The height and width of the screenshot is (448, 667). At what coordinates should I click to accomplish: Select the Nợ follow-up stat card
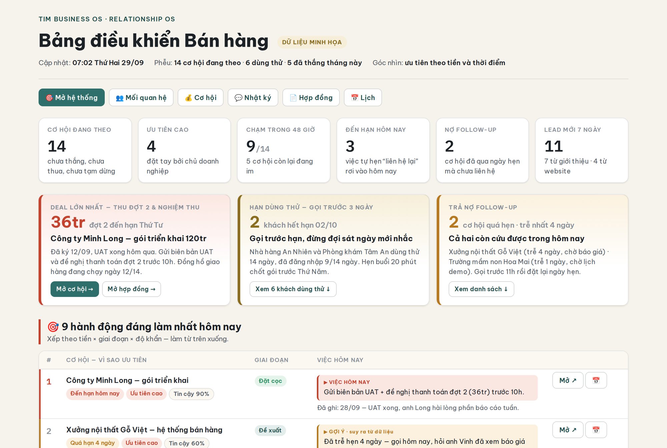coord(482,150)
